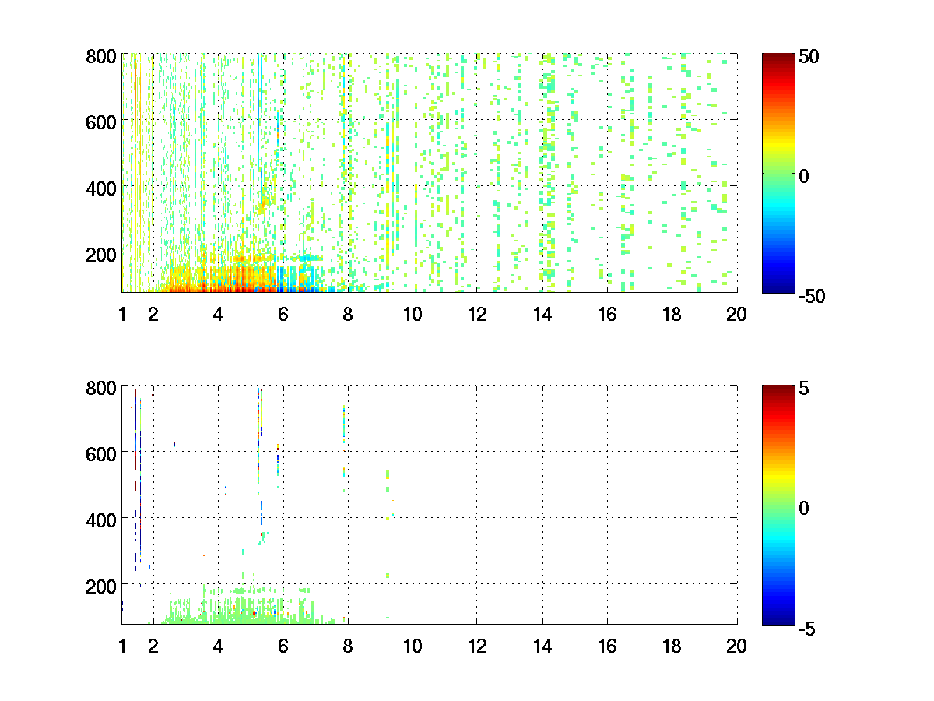Select y-axis tick "400" on the upper plot

[x=101, y=188]
